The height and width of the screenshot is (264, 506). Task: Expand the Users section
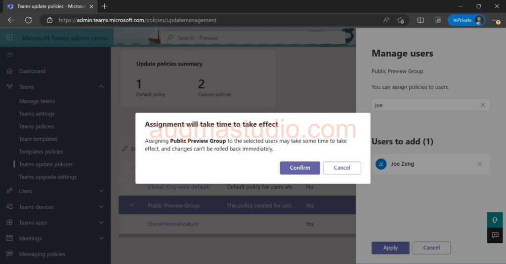tap(101, 191)
